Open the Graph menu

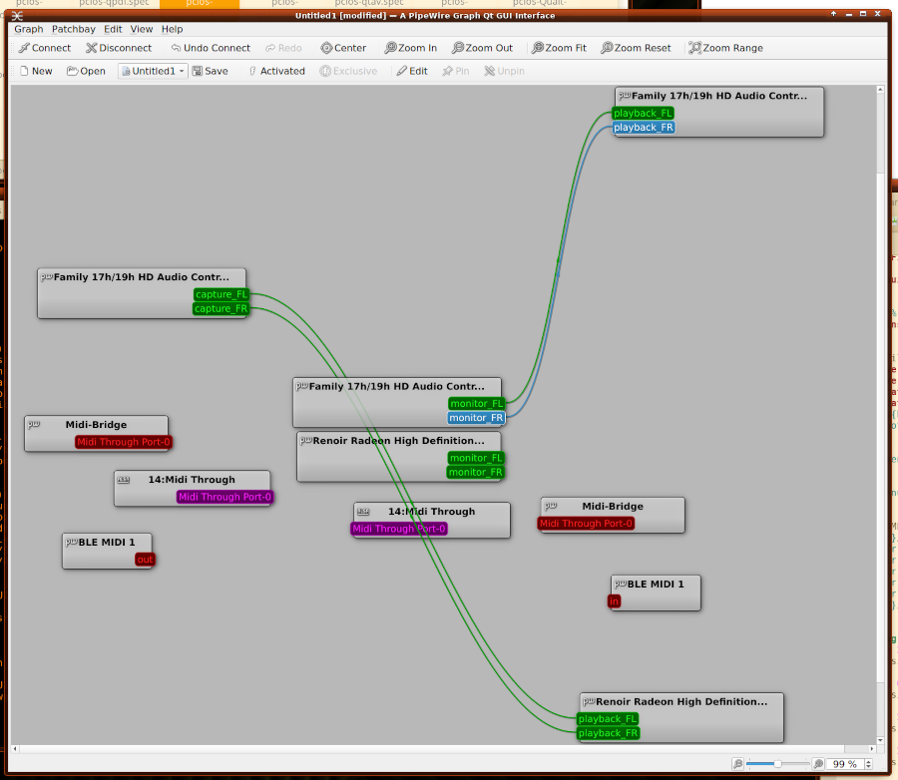click(x=29, y=29)
